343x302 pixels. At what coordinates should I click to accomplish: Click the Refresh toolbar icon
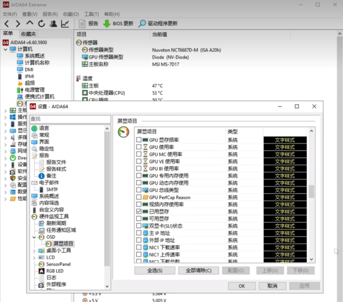[41, 24]
